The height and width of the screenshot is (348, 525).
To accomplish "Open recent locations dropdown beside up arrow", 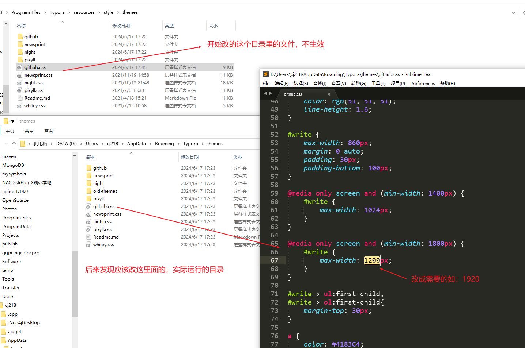I will 6,144.
